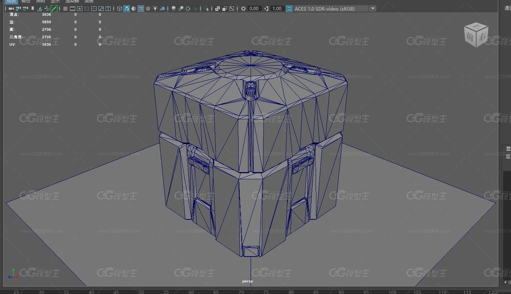The image size is (511, 294).
Task: Click the ViewCube 前 face
Action: [470, 37]
